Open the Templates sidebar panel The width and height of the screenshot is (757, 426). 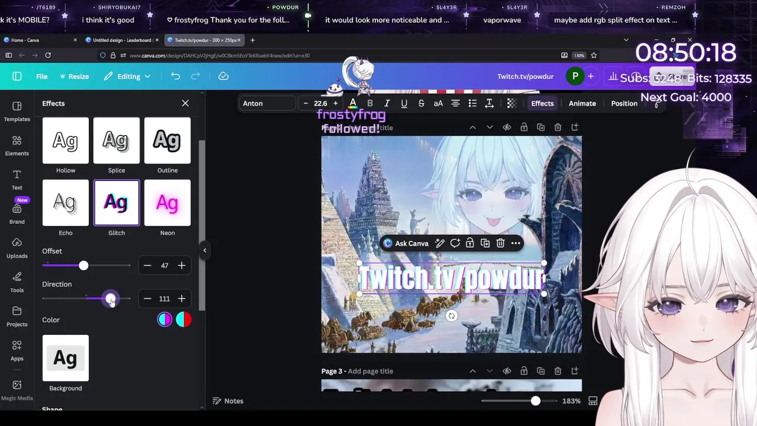coord(17,111)
